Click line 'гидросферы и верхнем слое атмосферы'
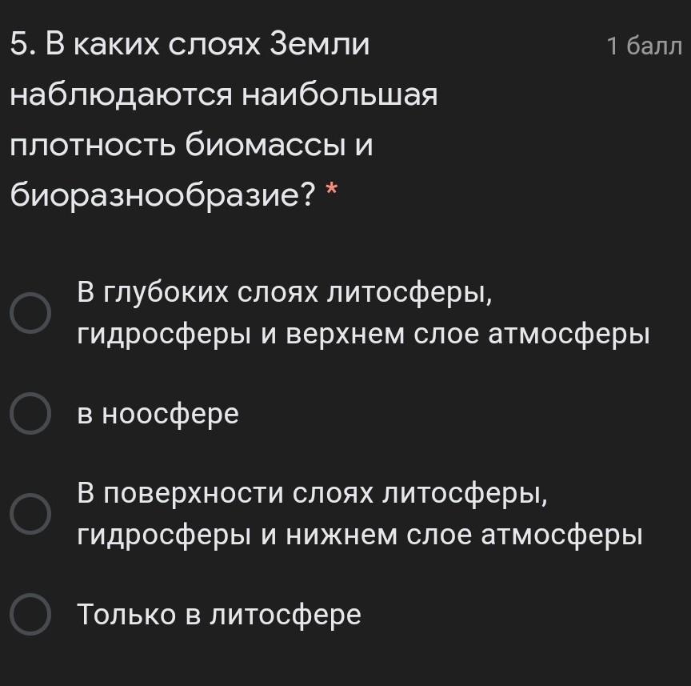The height and width of the screenshot is (686, 691). point(364,335)
